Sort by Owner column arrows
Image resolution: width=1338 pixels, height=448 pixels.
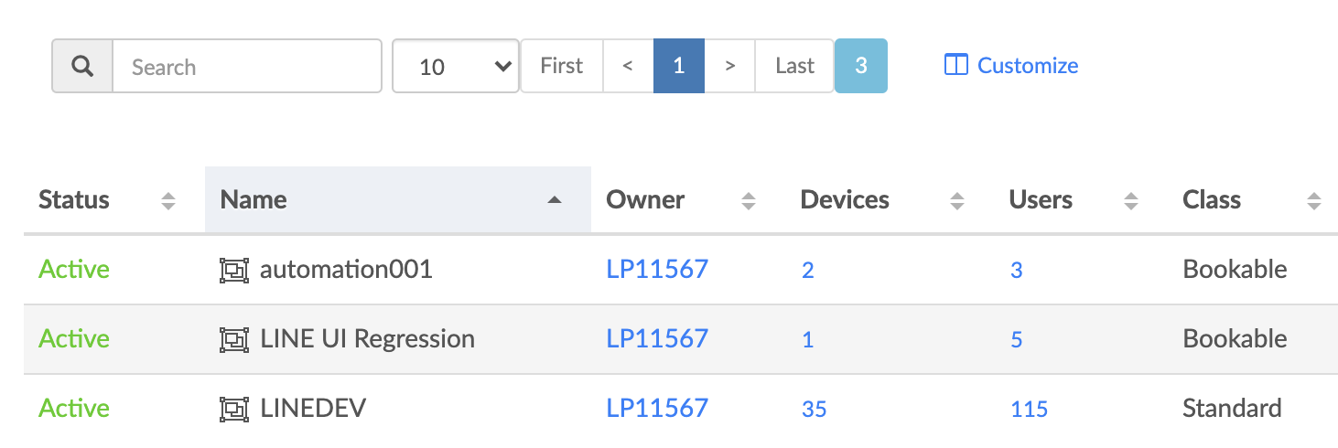point(749,201)
